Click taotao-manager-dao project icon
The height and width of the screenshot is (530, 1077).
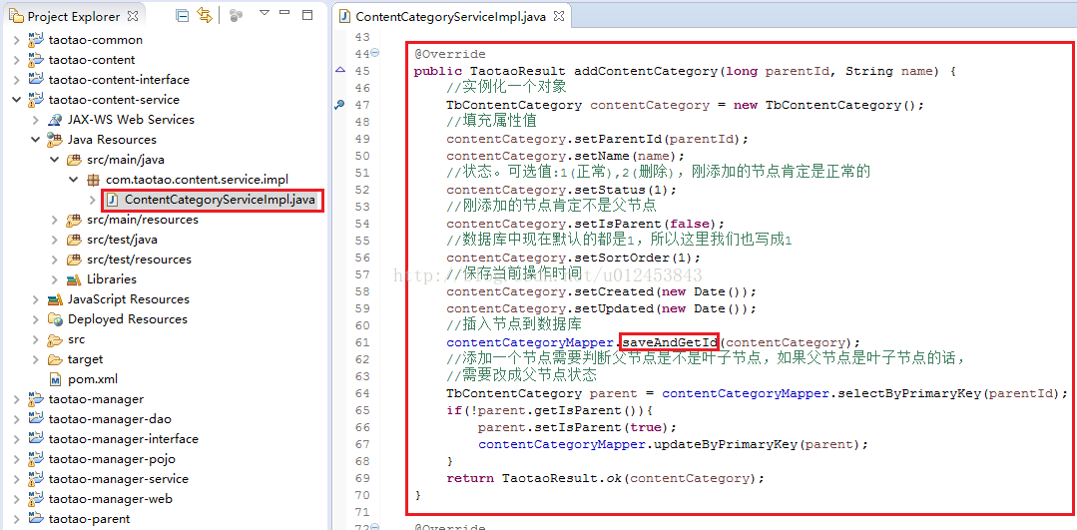click(36, 419)
